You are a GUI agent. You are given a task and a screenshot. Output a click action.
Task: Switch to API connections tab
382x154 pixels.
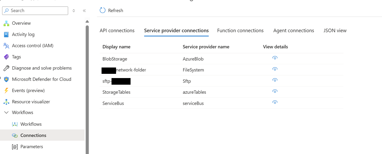coord(117,30)
